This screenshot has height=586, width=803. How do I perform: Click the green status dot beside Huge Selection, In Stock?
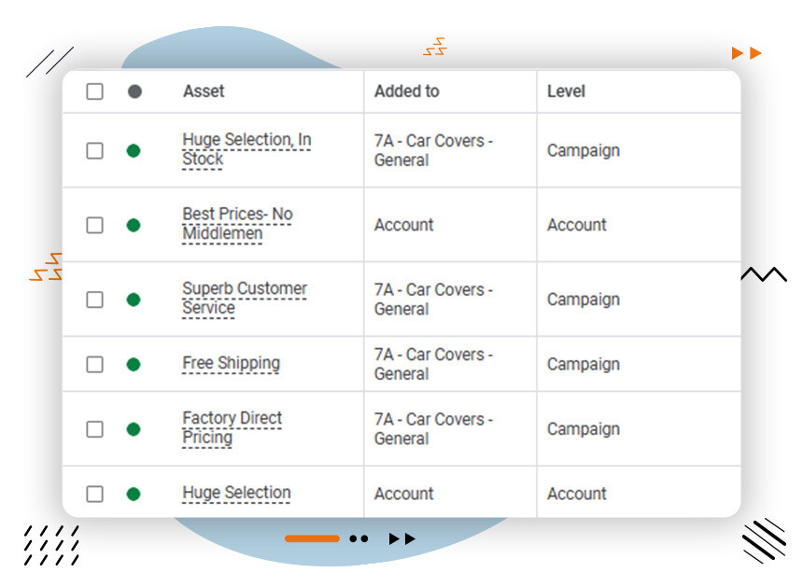[134, 150]
